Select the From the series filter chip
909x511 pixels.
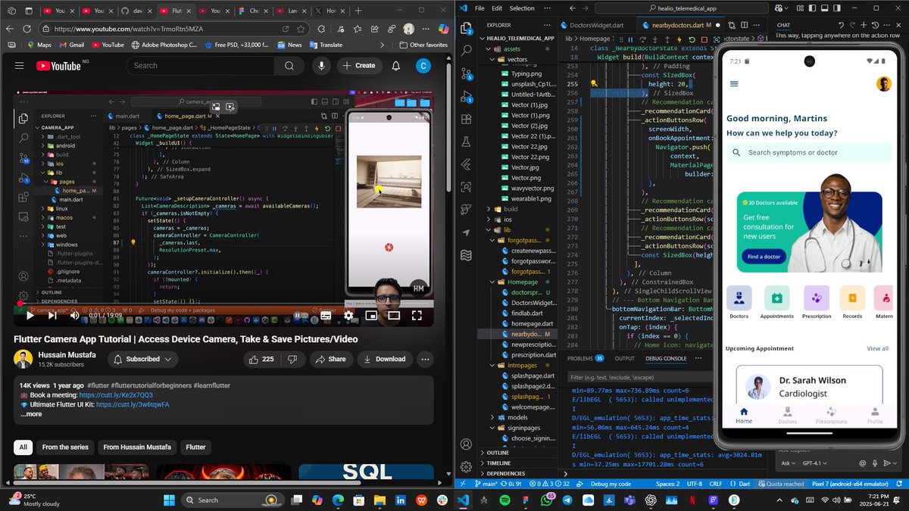(x=65, y=447)
